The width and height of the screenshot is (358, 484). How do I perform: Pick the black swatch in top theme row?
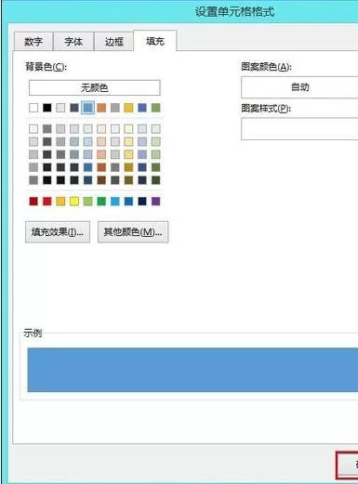pyautogui.click(x=47, y=108)
